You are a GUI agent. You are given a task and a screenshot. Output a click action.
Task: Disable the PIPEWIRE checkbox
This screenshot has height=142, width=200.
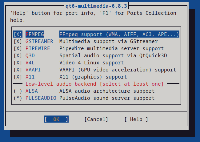point(18,48)
